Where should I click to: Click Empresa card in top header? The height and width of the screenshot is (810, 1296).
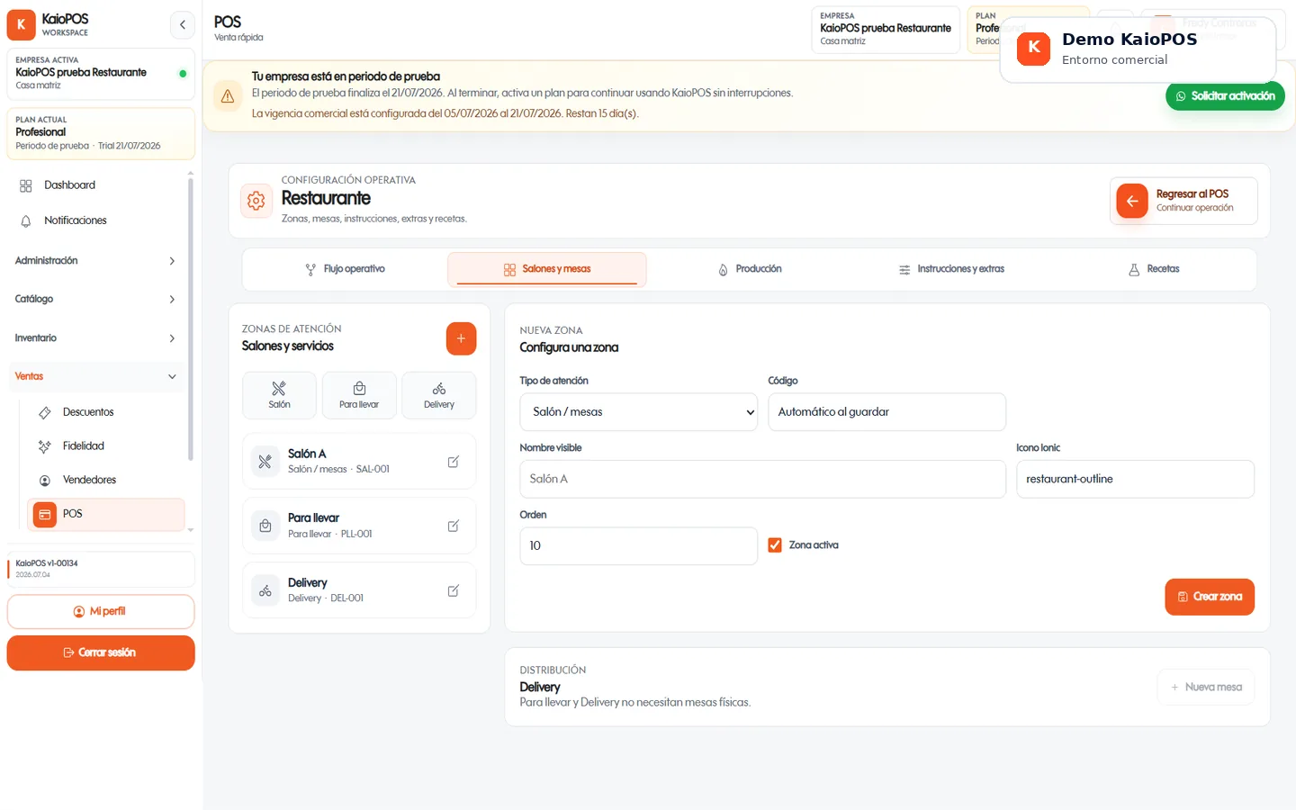[886, 30]
